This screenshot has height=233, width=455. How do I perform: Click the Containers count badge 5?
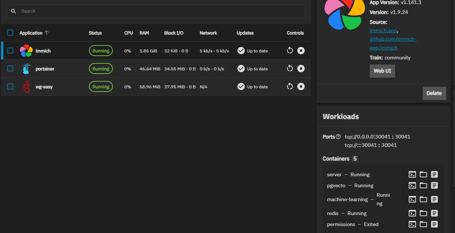click(355, 159)
